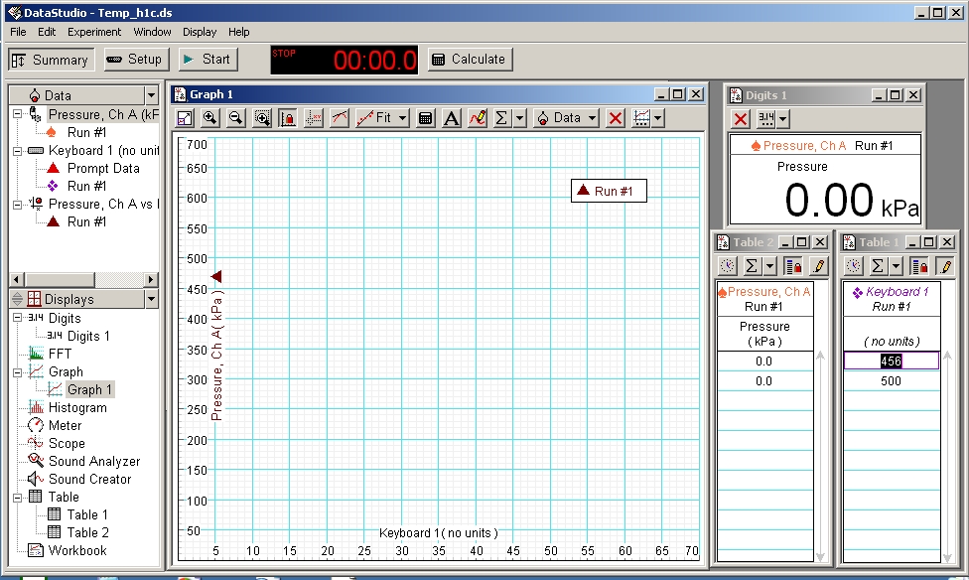969x580 pixels.
Task: Open the graph Calculator icon
Action: [x=425, y=118]
